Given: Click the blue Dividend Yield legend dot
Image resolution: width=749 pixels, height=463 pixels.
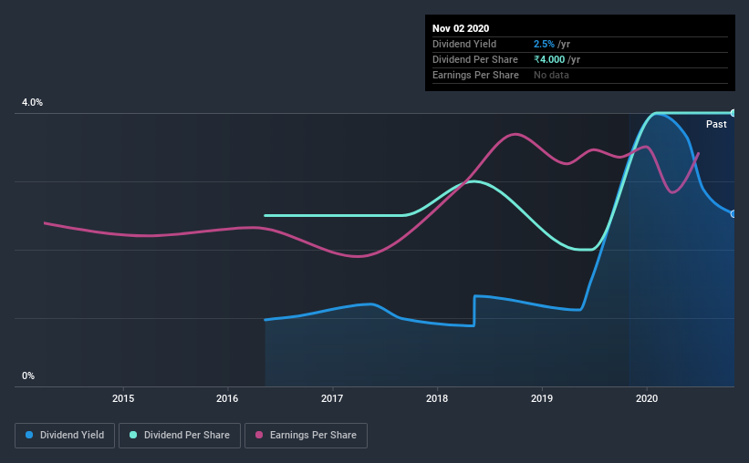Looking at the screenshot, I should (29, 435).
